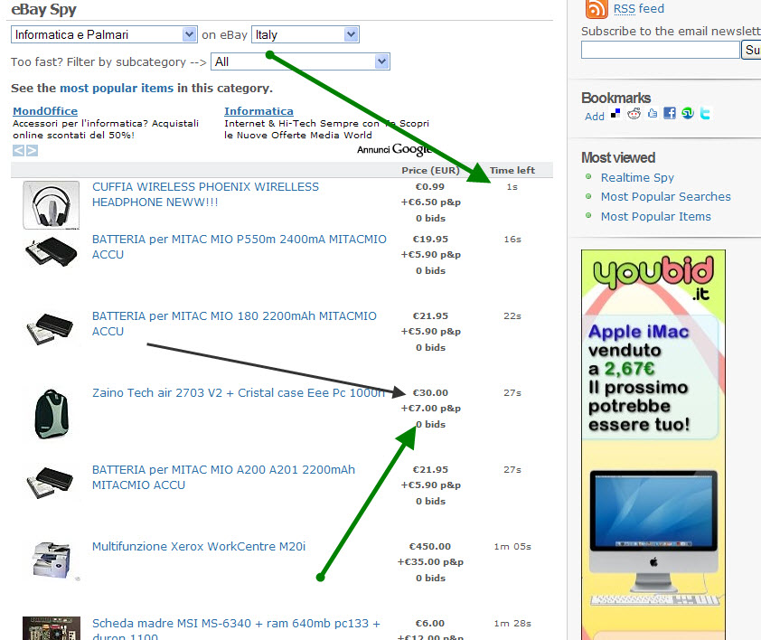Open the Italy eBay site dropdown
Viewport: 761px width, 640px height.
tap(305, 34)
